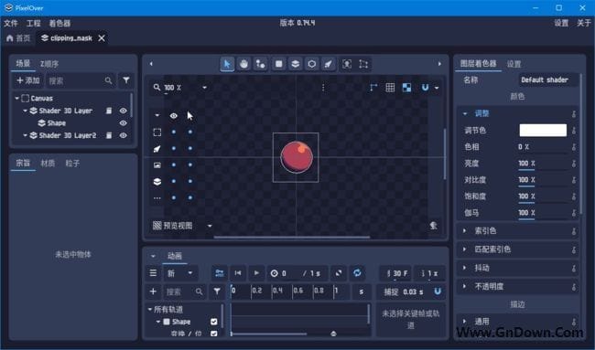595x350 pixels.
Task: Click the keyframe icon next to 调节色
Action: (x=574, y=131)
